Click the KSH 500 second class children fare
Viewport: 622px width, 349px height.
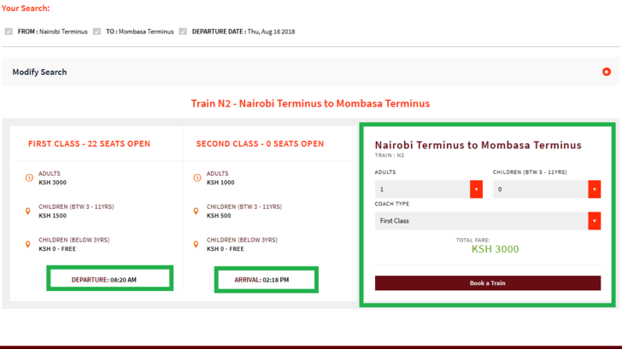(219, 216)
